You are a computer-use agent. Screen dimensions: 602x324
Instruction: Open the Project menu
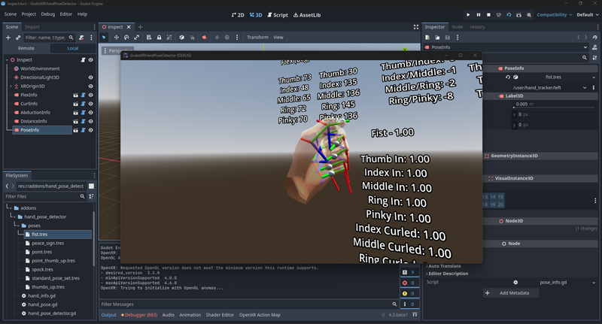[x=29, y=14]
